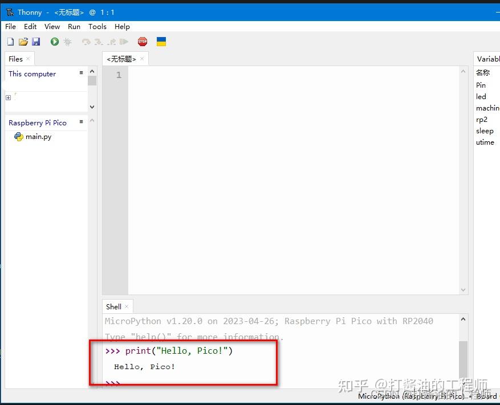Open a file with the open folder icon

tap(23, 41)
